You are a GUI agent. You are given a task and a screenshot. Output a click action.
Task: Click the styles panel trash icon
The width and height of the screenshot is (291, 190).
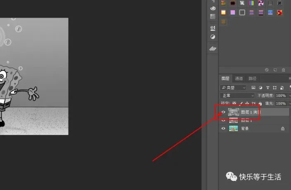click(284, 70)
